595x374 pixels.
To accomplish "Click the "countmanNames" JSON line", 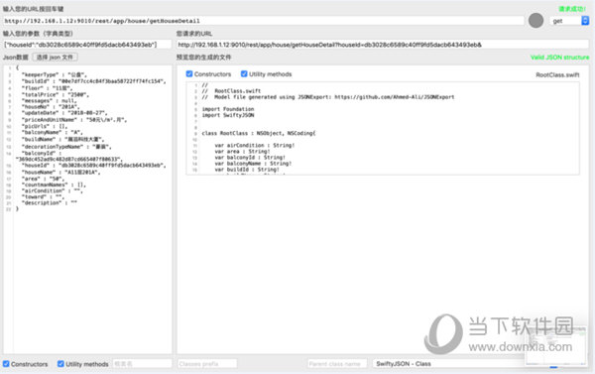I will pyautogui.click(x=54, y=185).
